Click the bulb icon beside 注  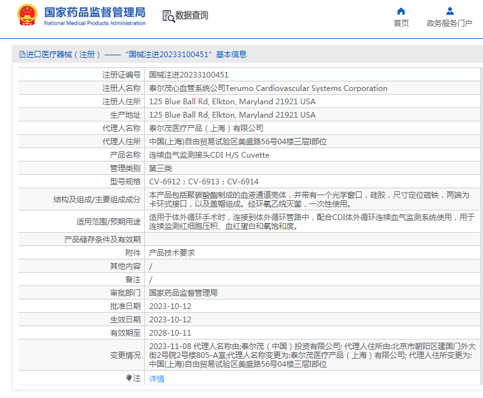[129, 378]
